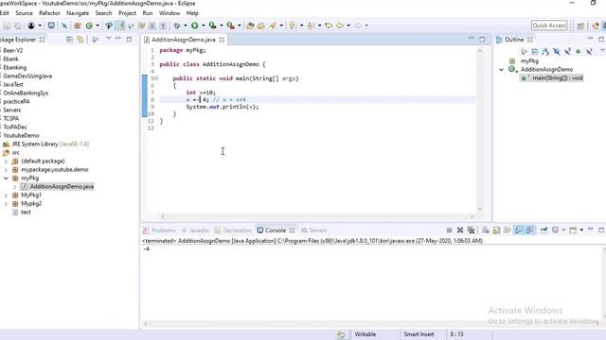Collapse the myPkg package node

[6, 178]
